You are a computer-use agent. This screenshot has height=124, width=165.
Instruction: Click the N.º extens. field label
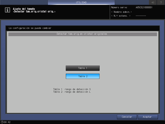click(x=121, y=16)
